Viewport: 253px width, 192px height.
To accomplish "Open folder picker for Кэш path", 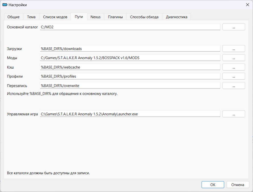I will [234, 67].
